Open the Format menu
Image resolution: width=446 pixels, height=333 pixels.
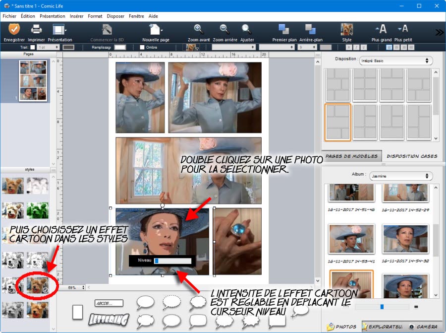pyautogui.click(x=95, y=16)
